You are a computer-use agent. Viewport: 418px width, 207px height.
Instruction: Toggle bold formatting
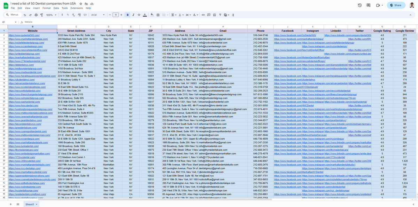pyautogui.click(x=128, y=15)
